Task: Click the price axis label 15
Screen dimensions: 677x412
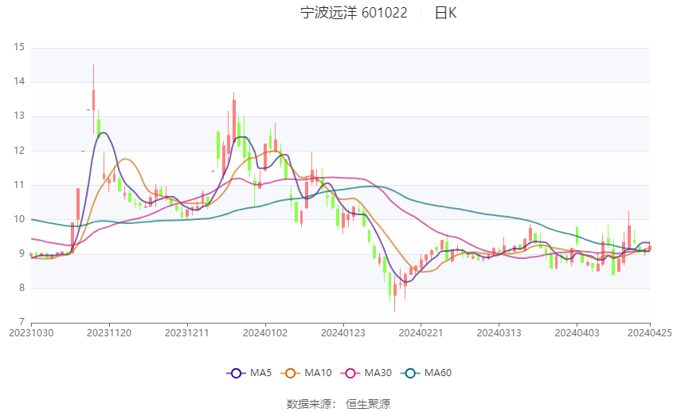Action: point(19,47)
